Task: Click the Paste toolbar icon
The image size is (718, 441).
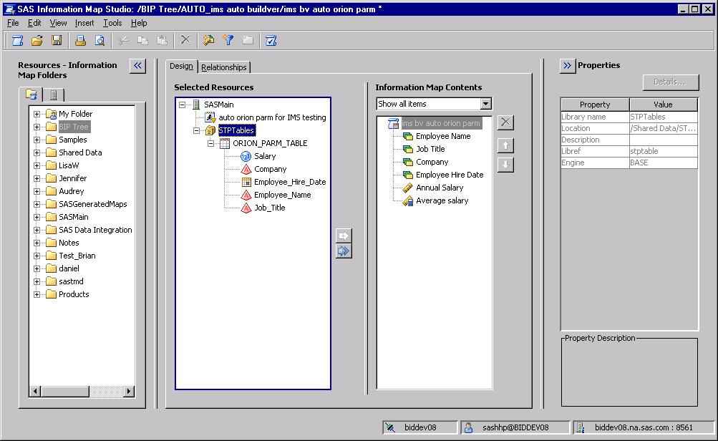Action: pyautogui.click(x=162, y=41)
